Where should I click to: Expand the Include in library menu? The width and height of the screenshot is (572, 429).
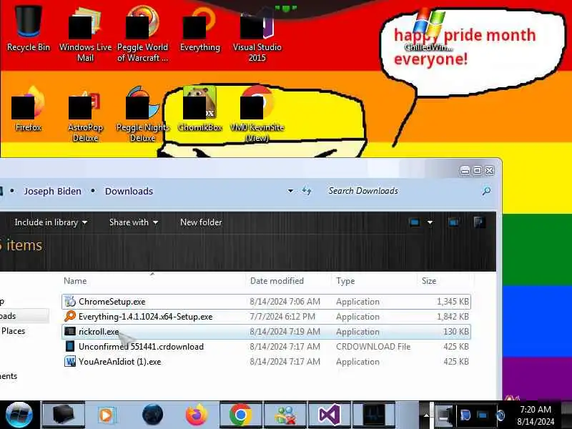click(51, 222)
